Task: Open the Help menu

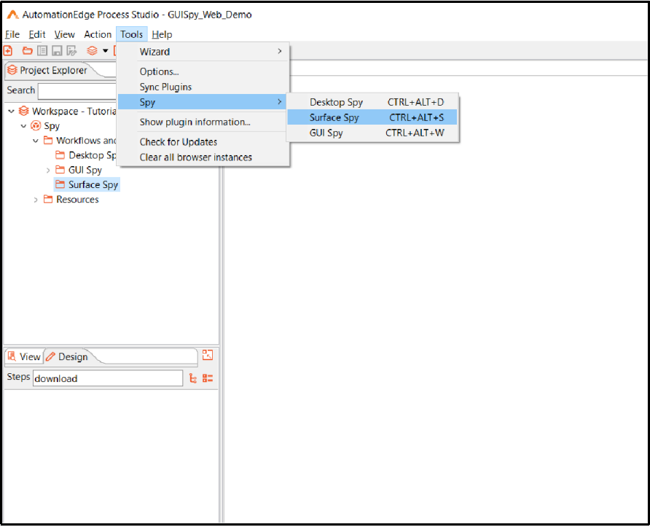Action: click(162, 34)
